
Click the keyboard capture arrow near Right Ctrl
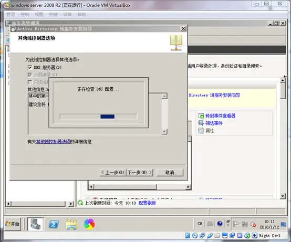(255, 236)
